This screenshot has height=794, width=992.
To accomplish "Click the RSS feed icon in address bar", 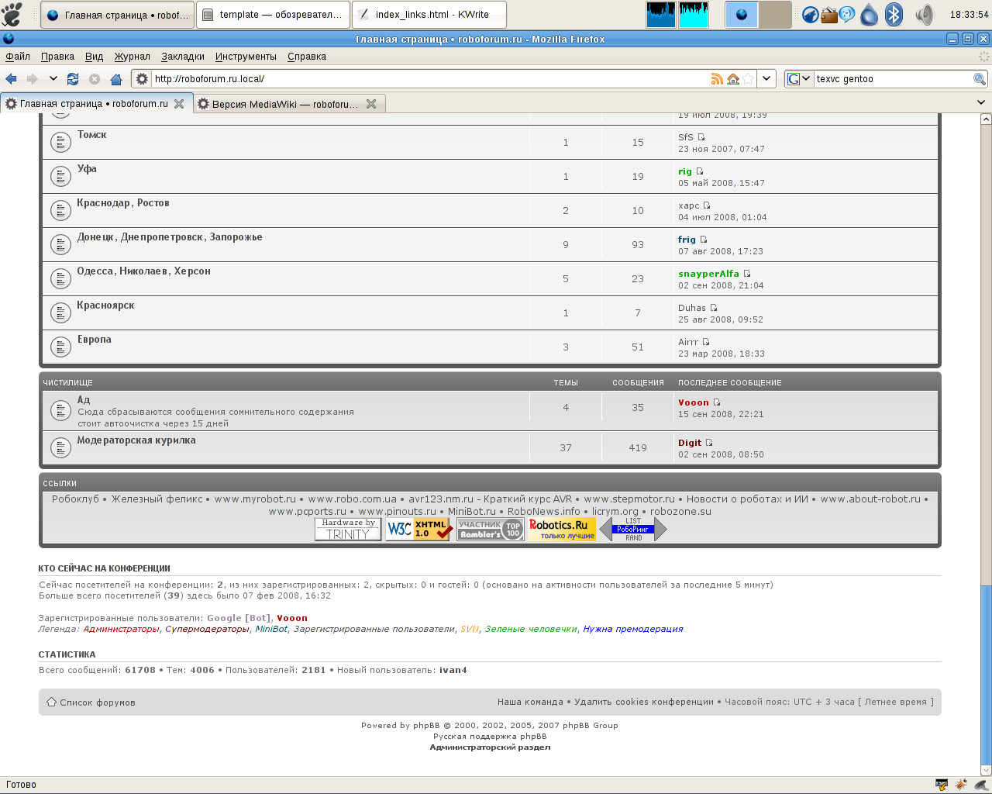I will tap(717, 79).
